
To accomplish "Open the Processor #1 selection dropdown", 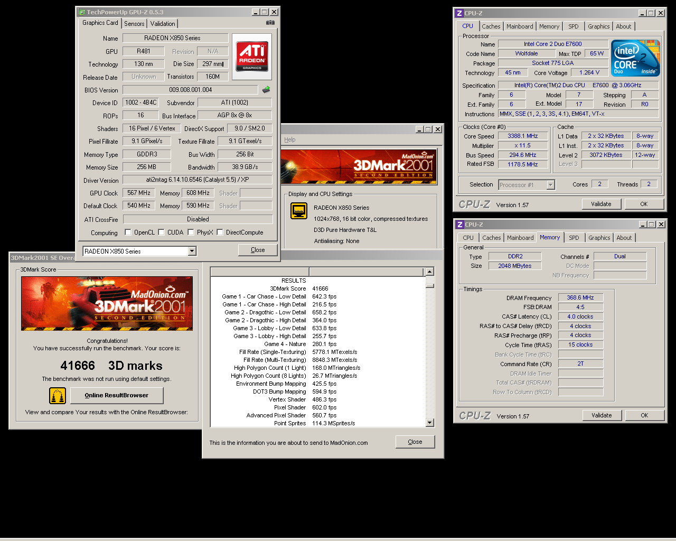I will pyautogui.click(x=550, y=184).
